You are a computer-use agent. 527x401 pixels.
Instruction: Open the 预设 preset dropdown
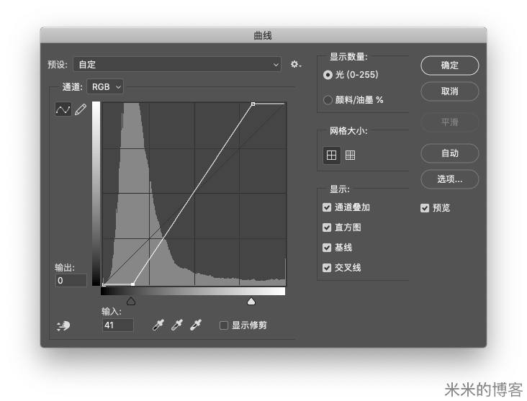coord(178,65)
